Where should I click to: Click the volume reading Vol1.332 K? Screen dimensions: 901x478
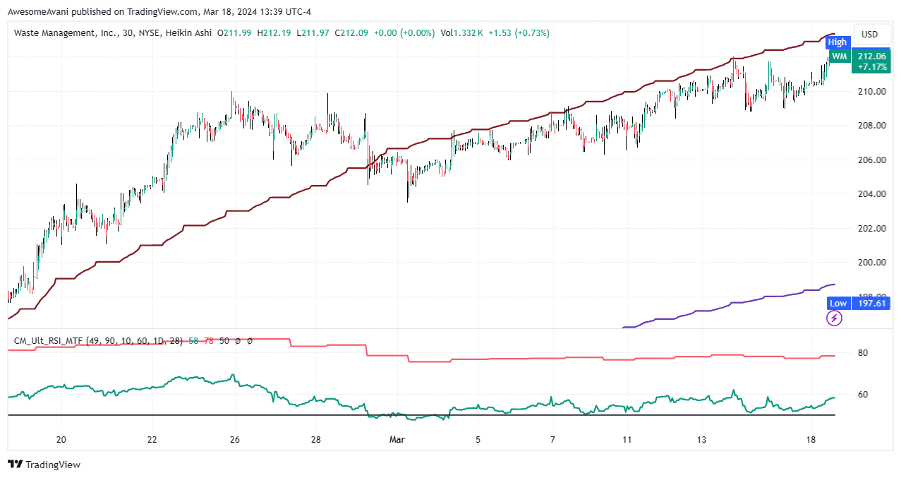coord(462,32)
